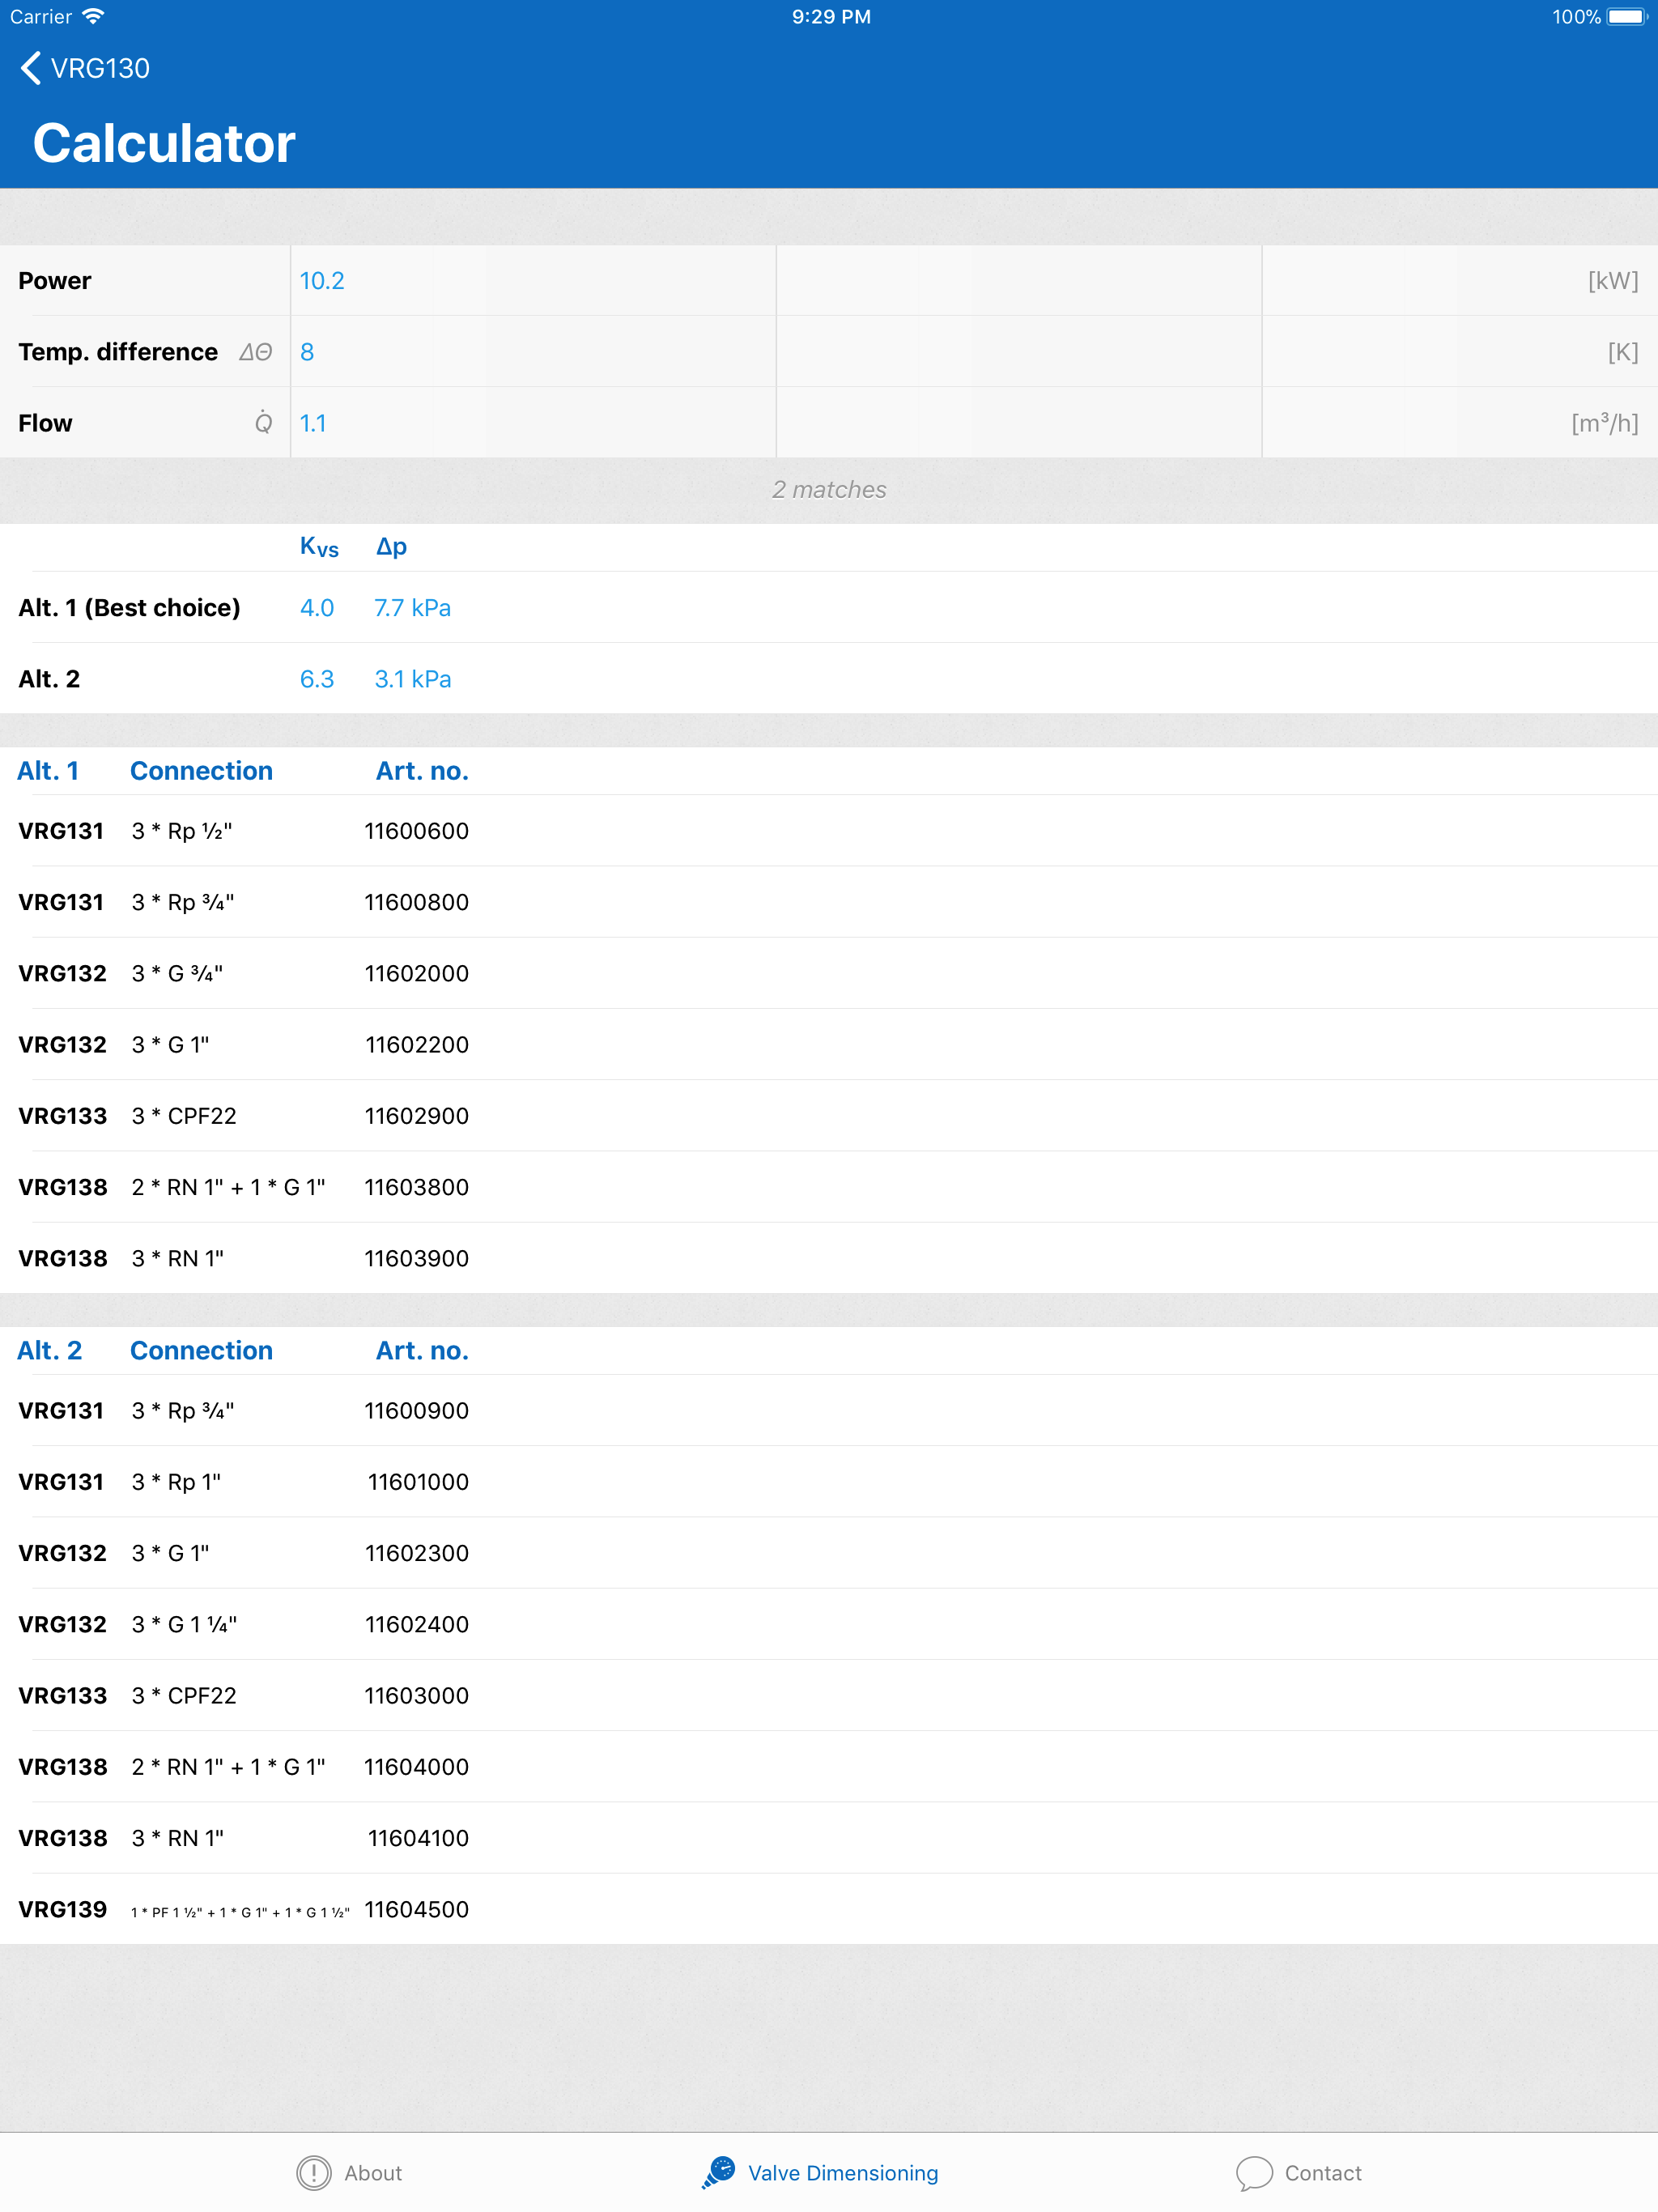Tap the VRG130 back label
Viewport: 1658px width, 2212px height.
(100, 68)
